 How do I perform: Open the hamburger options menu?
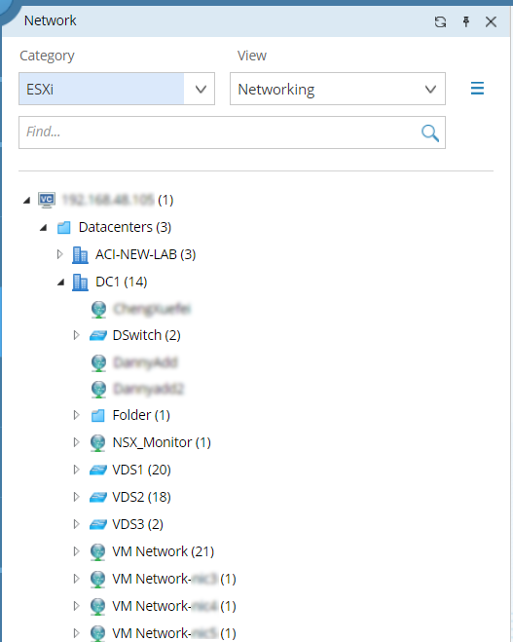[x=477, y=89]
